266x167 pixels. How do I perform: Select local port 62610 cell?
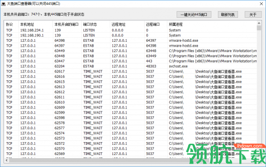(60, 102)
